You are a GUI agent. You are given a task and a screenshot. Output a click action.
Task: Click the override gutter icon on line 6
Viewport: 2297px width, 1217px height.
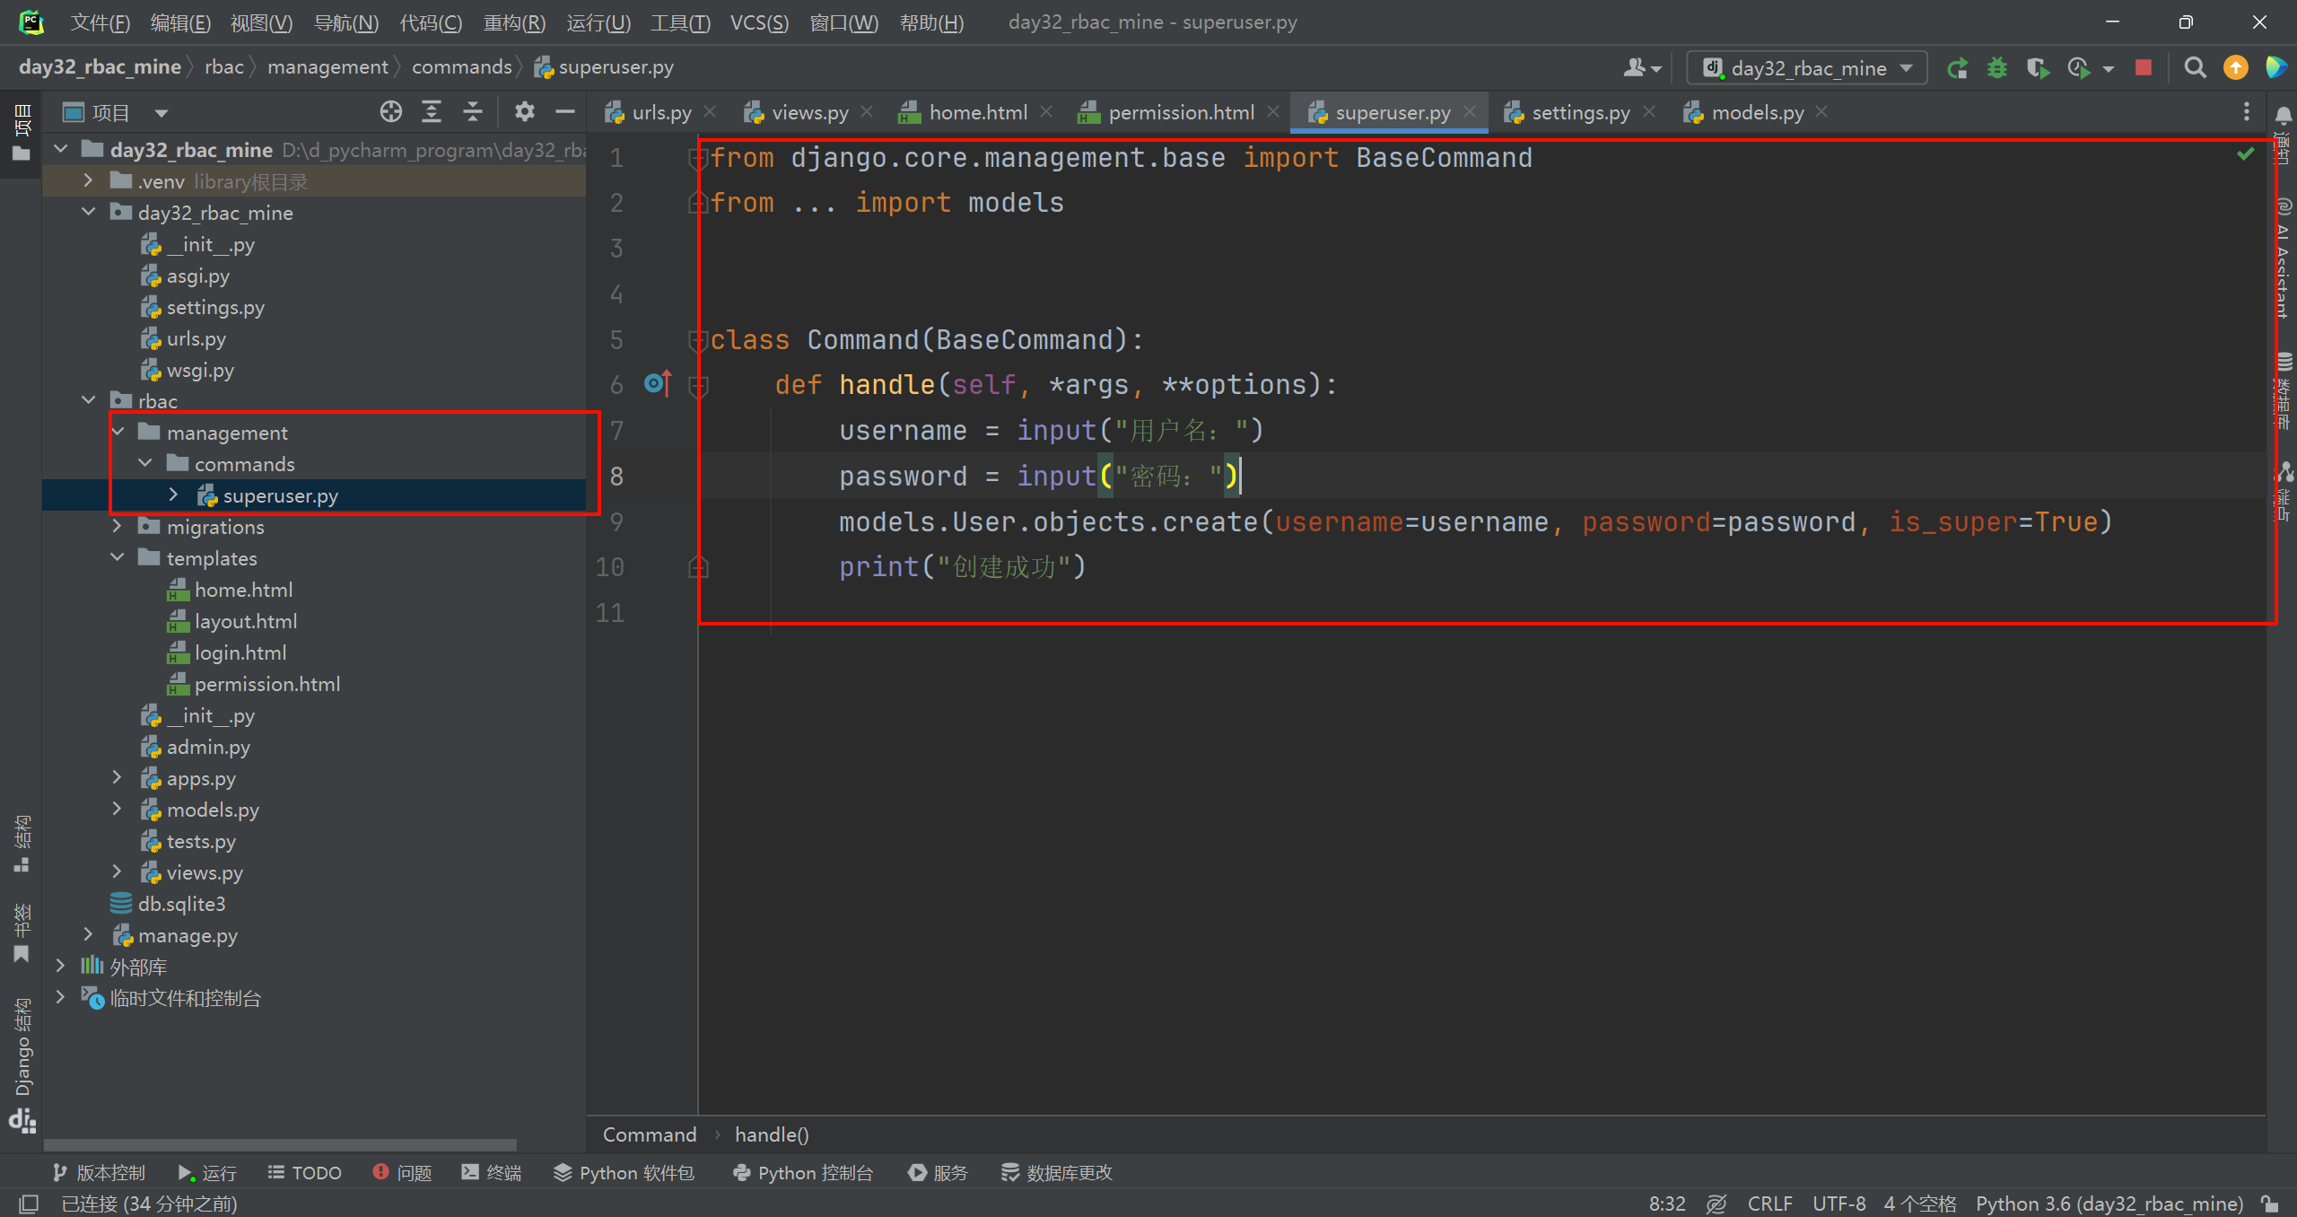point(658,384)
